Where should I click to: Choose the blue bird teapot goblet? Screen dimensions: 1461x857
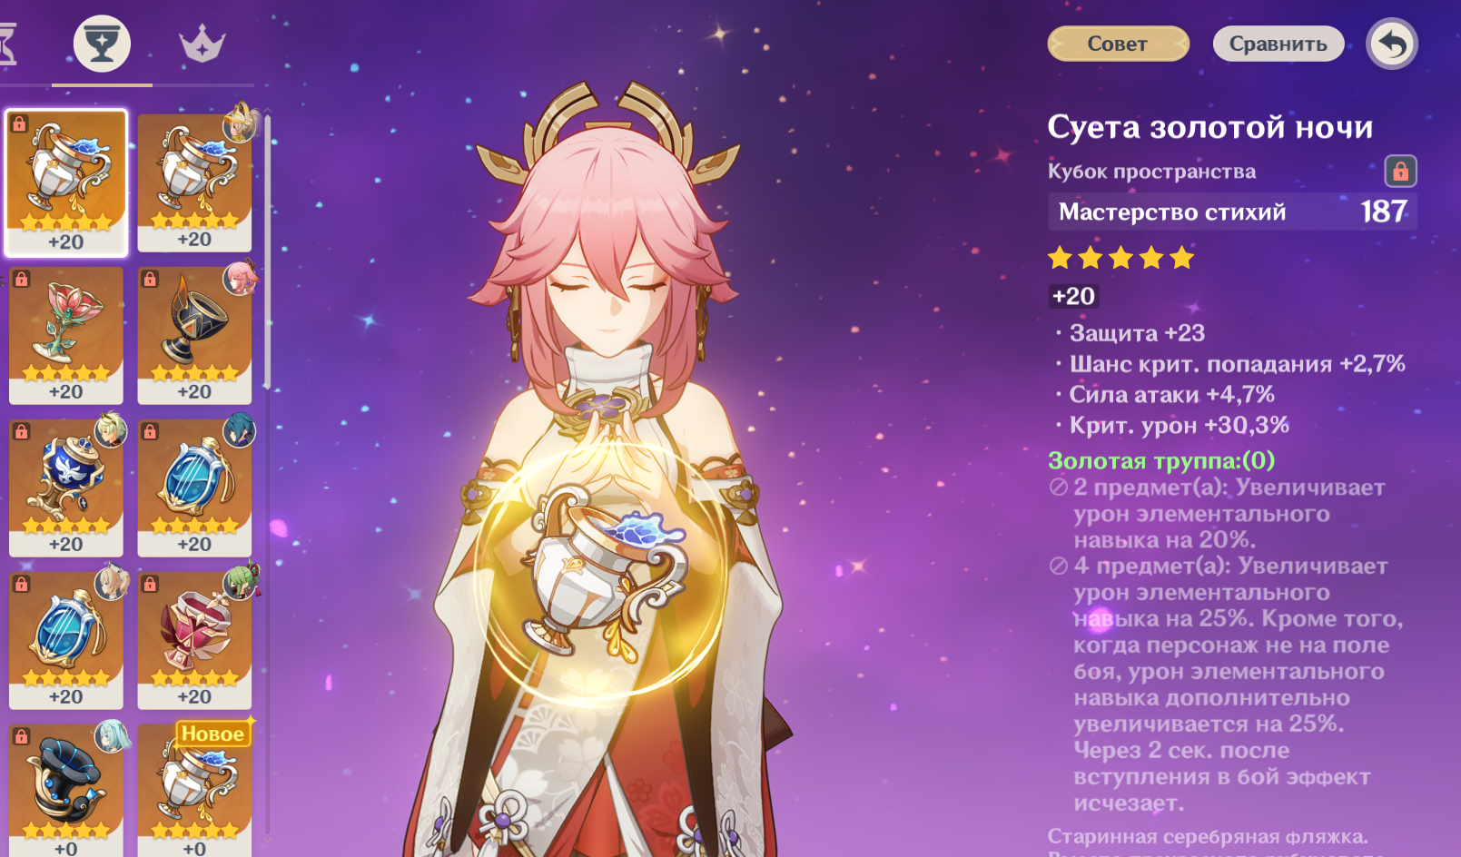[x=66, y=488]
